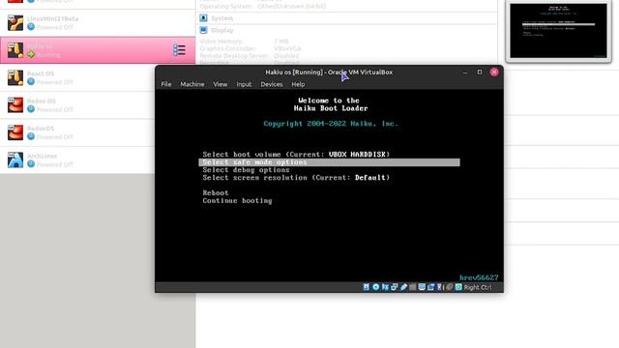Click the hard disk activity icon in status bar
This screenshot has height=348, width=619.
point(367,287)
